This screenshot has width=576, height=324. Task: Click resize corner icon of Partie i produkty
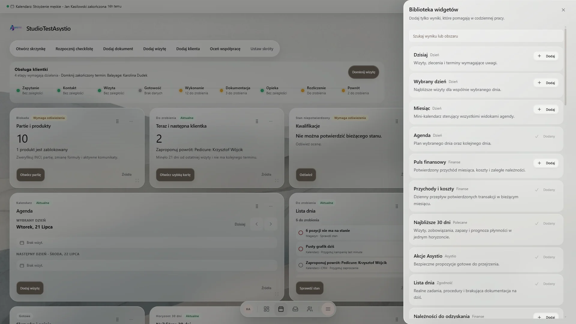pos(137,180)
